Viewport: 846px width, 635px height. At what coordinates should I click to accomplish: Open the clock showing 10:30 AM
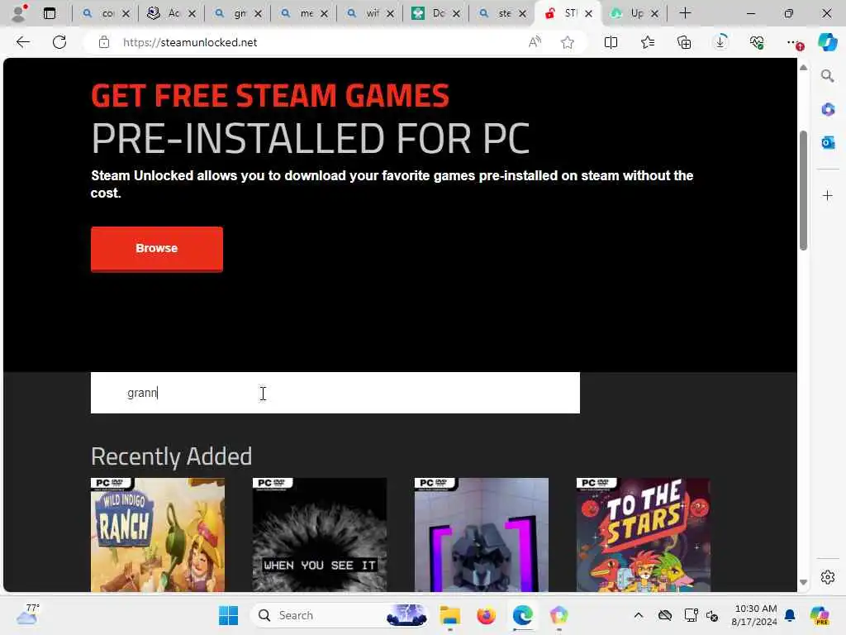coord(755,615)
